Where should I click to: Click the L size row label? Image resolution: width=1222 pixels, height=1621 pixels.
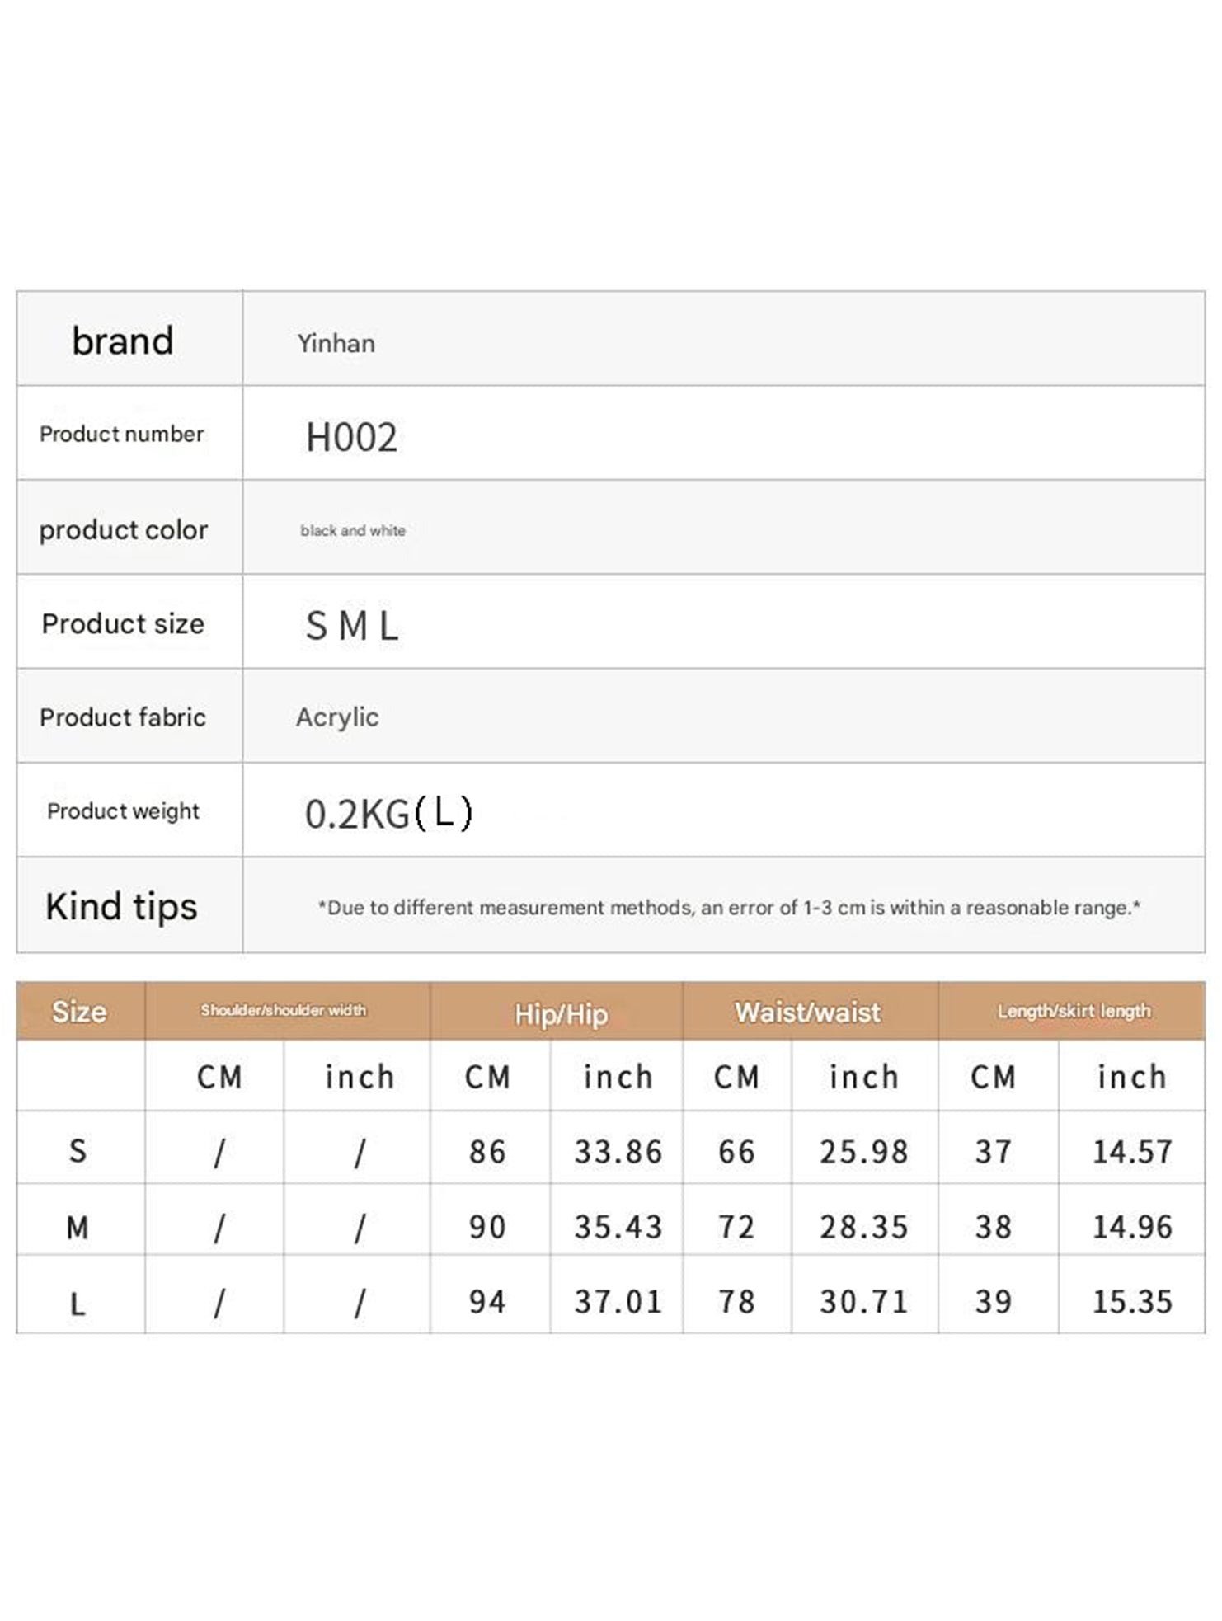pyautogui.click(x=78, y=1304)
